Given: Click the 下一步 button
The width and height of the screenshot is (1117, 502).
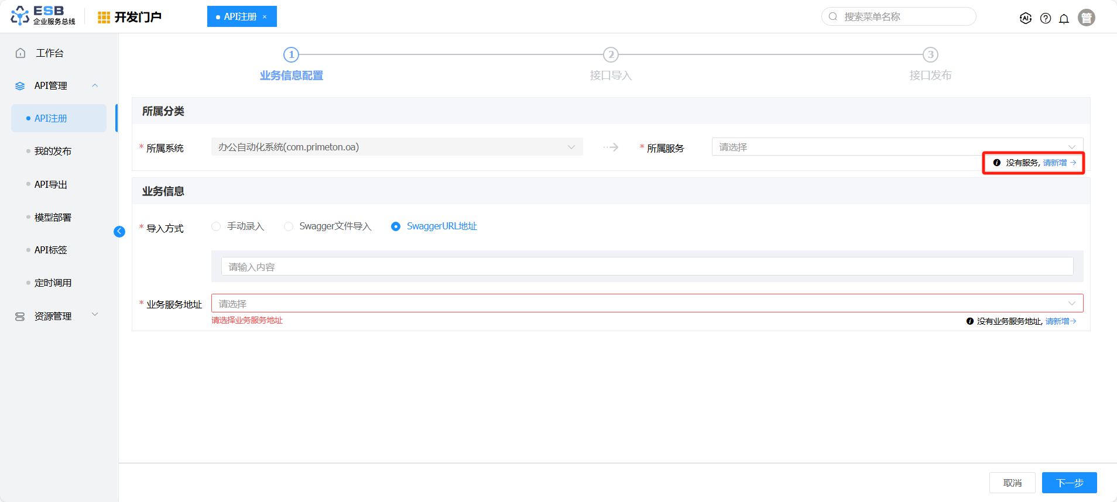Looking at the screenshot, I should pyautogui.click(x=1069, y=483).
